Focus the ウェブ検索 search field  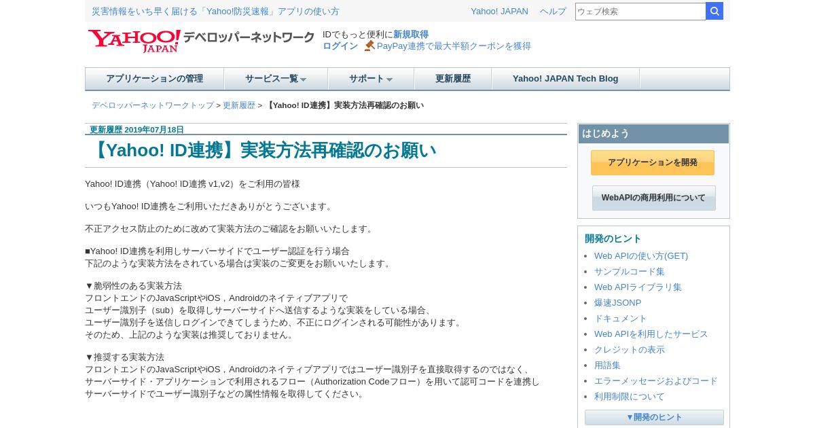coord(640,11)
